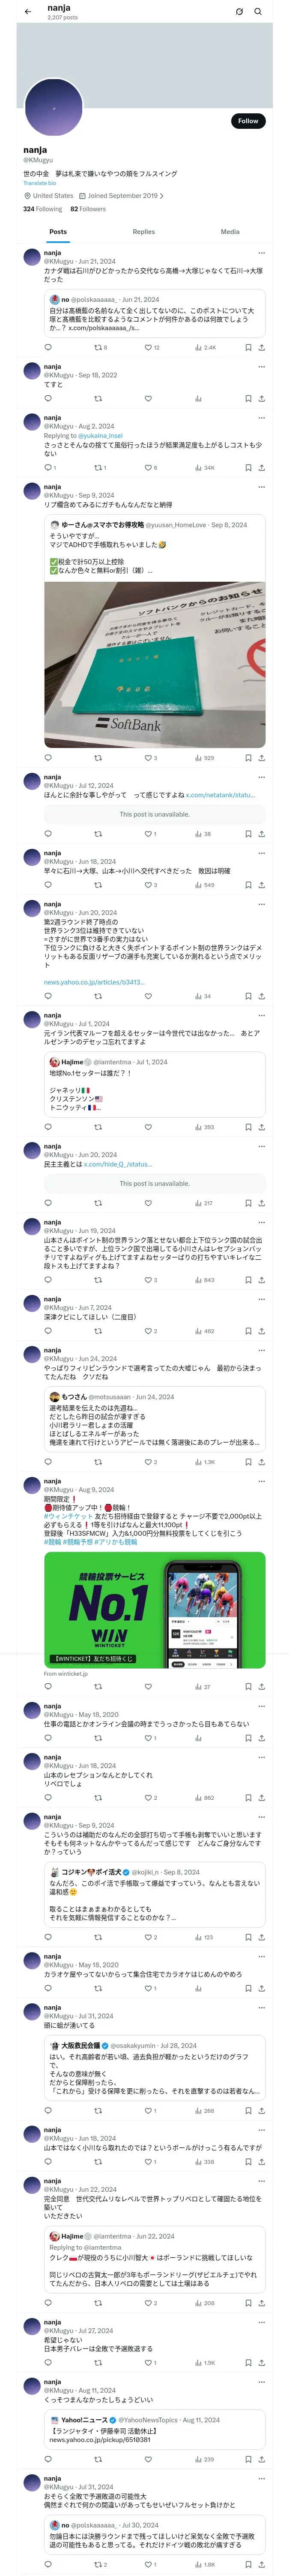Open more options on first post
The width and height of the screenshot is (289, 2576).
(261, 253)
